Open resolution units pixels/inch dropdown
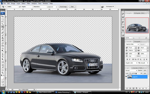The height and width of the screenshot is (94, 150). (x=56, y=7)
